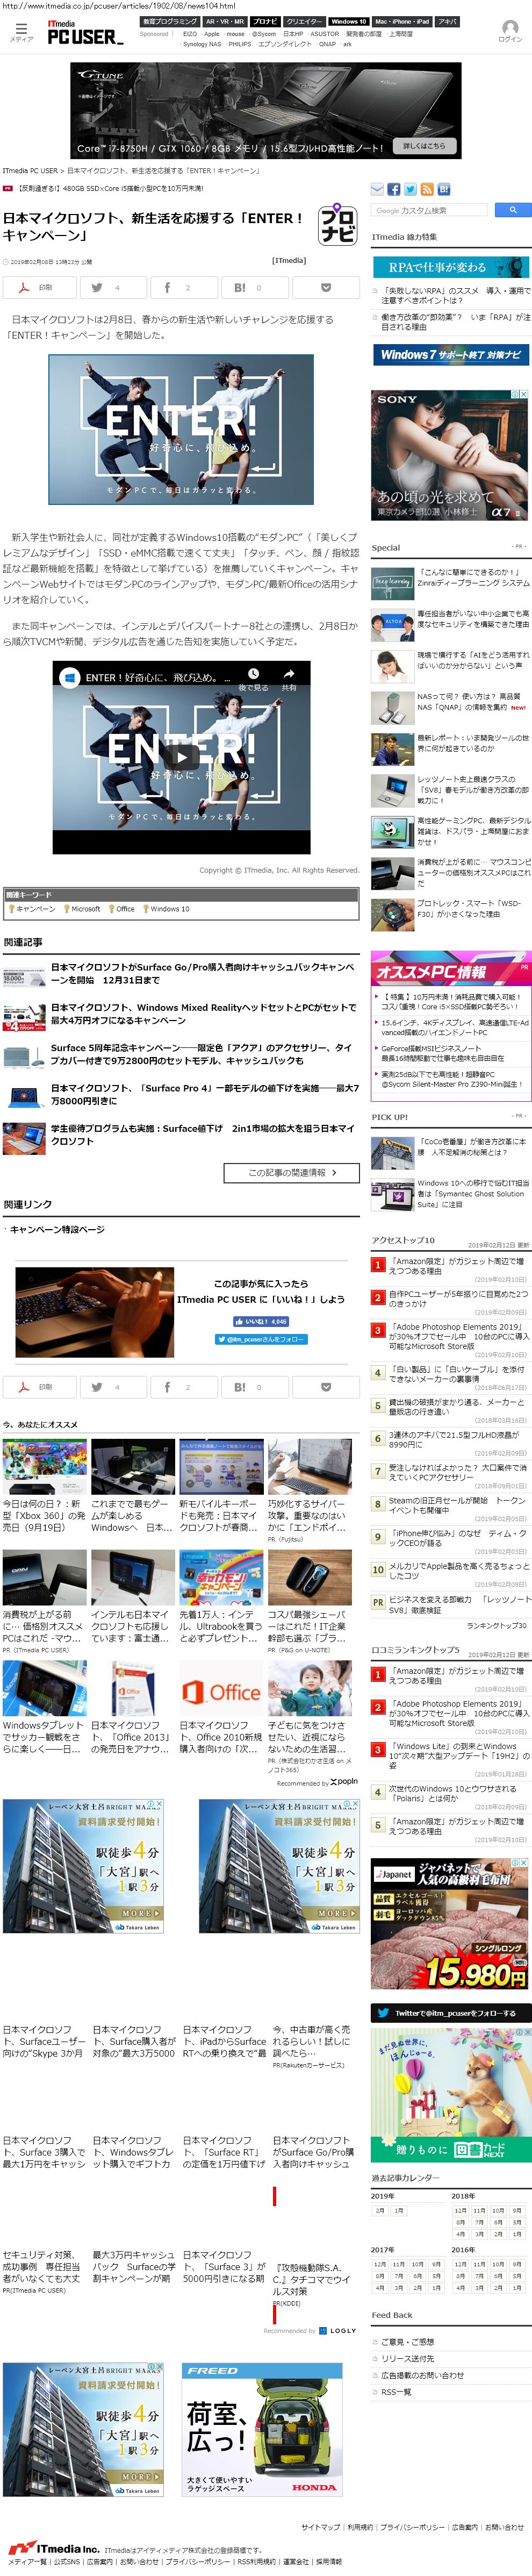This screenshot has width=532, height=2576.
Task: Open the Windows 10 nav tab
Action: 349,21
